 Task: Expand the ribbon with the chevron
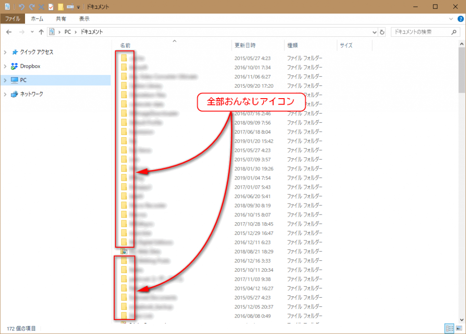tap(451, 19)
